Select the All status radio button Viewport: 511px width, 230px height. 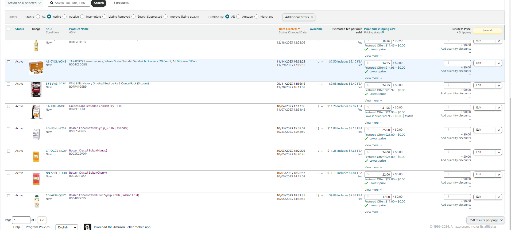coord(38,17)
